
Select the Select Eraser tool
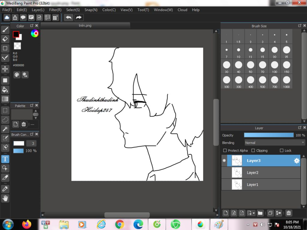(x=5, y=147)
